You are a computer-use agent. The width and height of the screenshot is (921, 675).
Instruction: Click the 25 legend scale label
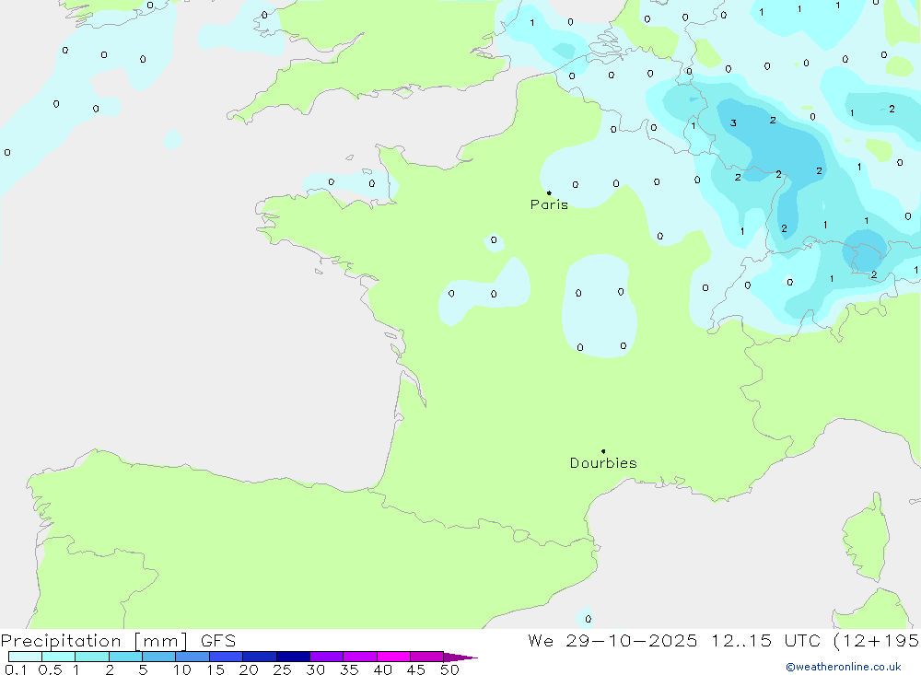[x=283, y=669]
